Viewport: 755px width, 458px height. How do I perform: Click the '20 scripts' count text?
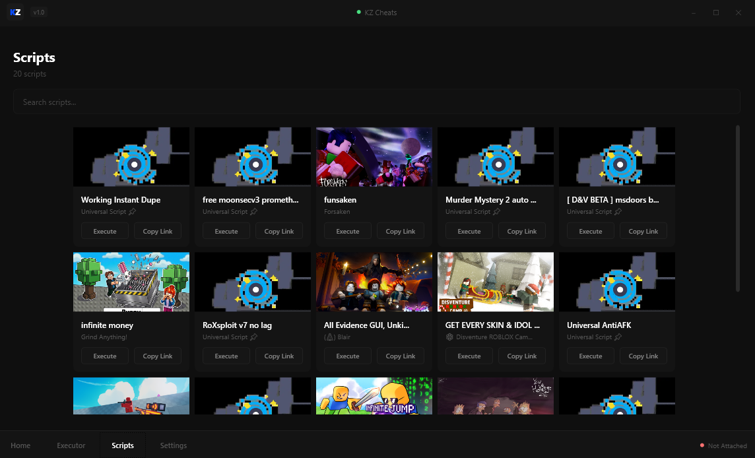30,74
